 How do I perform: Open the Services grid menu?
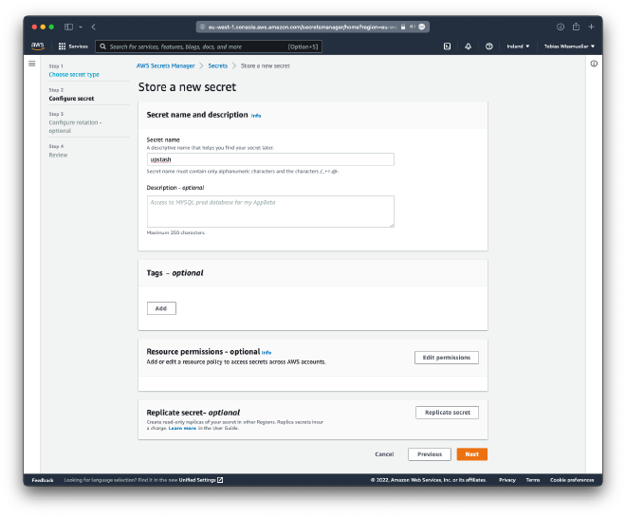point(73,46)
